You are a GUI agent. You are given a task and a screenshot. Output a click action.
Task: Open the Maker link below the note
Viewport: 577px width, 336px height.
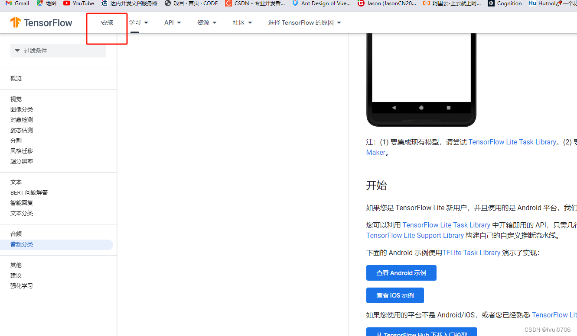pos(375,152)
